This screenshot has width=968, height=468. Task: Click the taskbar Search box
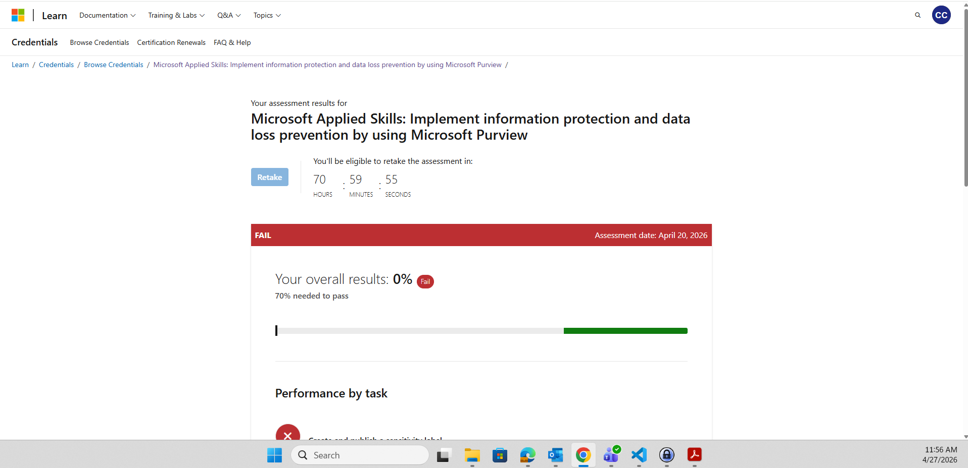coord(360,455)
